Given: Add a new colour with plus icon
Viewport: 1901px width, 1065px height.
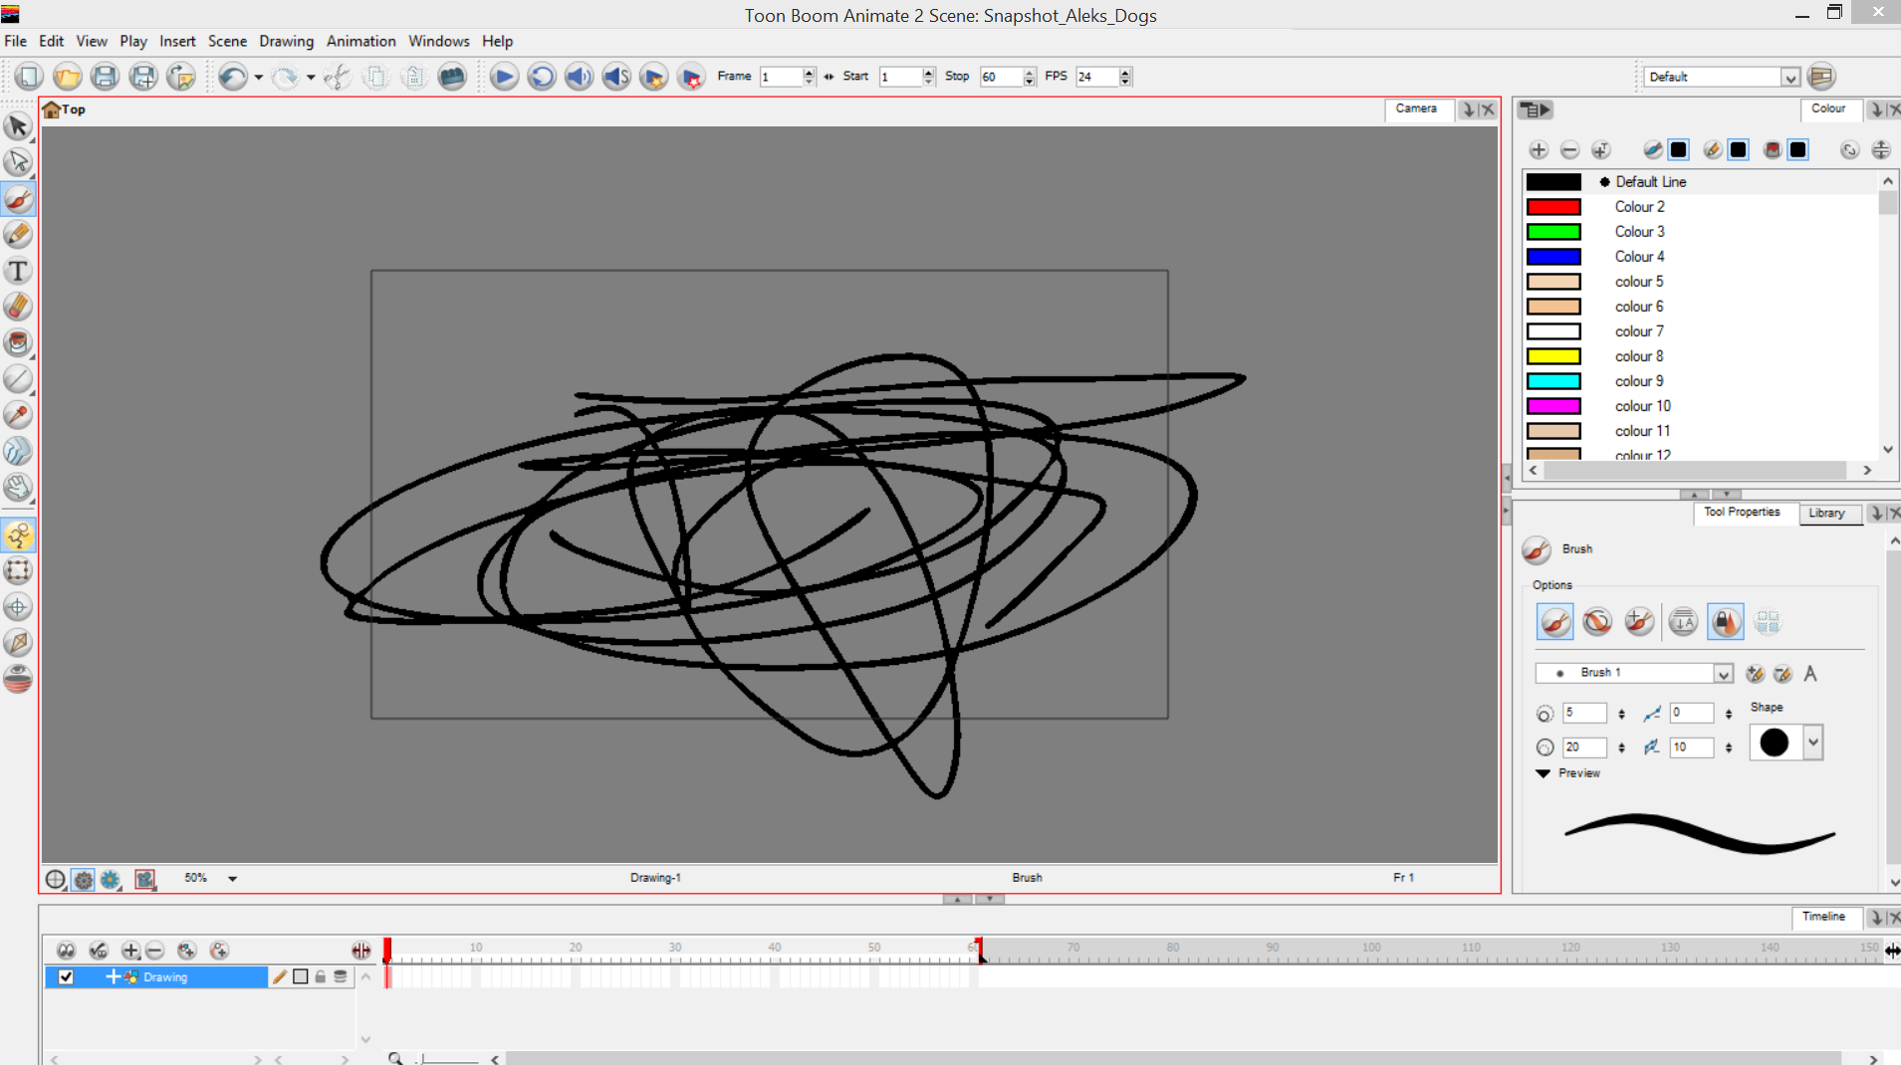Looking at the screenshot, I should click(1539, 150).
